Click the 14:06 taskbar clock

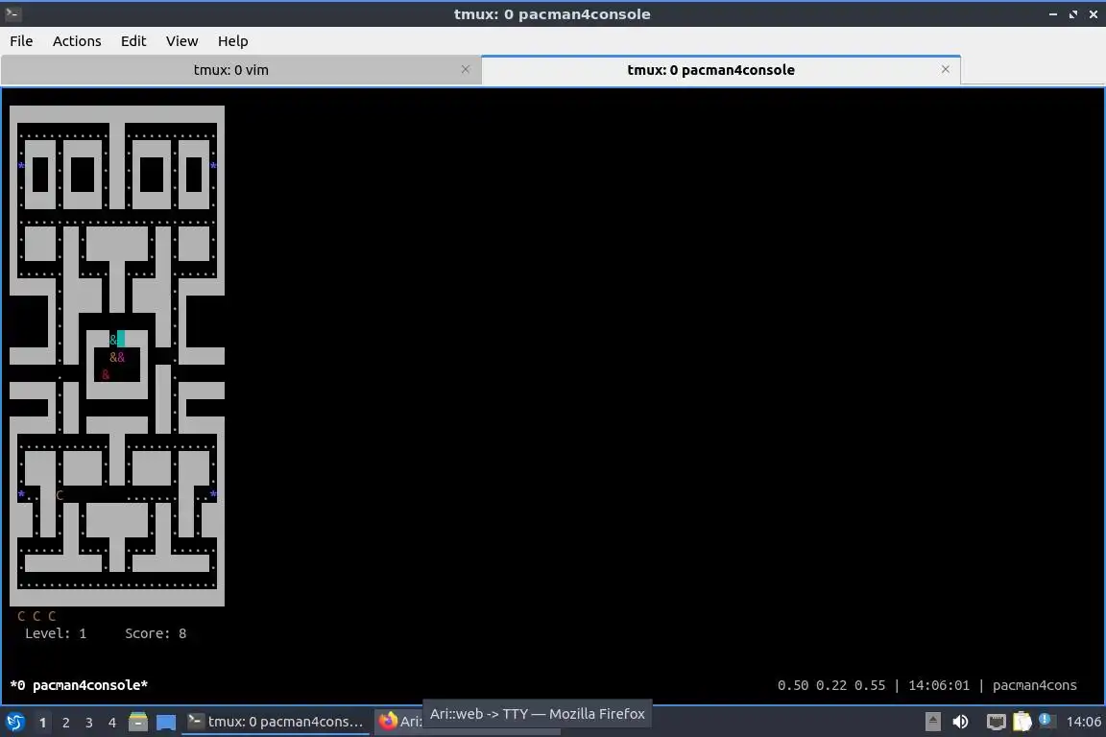pyautogui.click(x=1083, y=722)
